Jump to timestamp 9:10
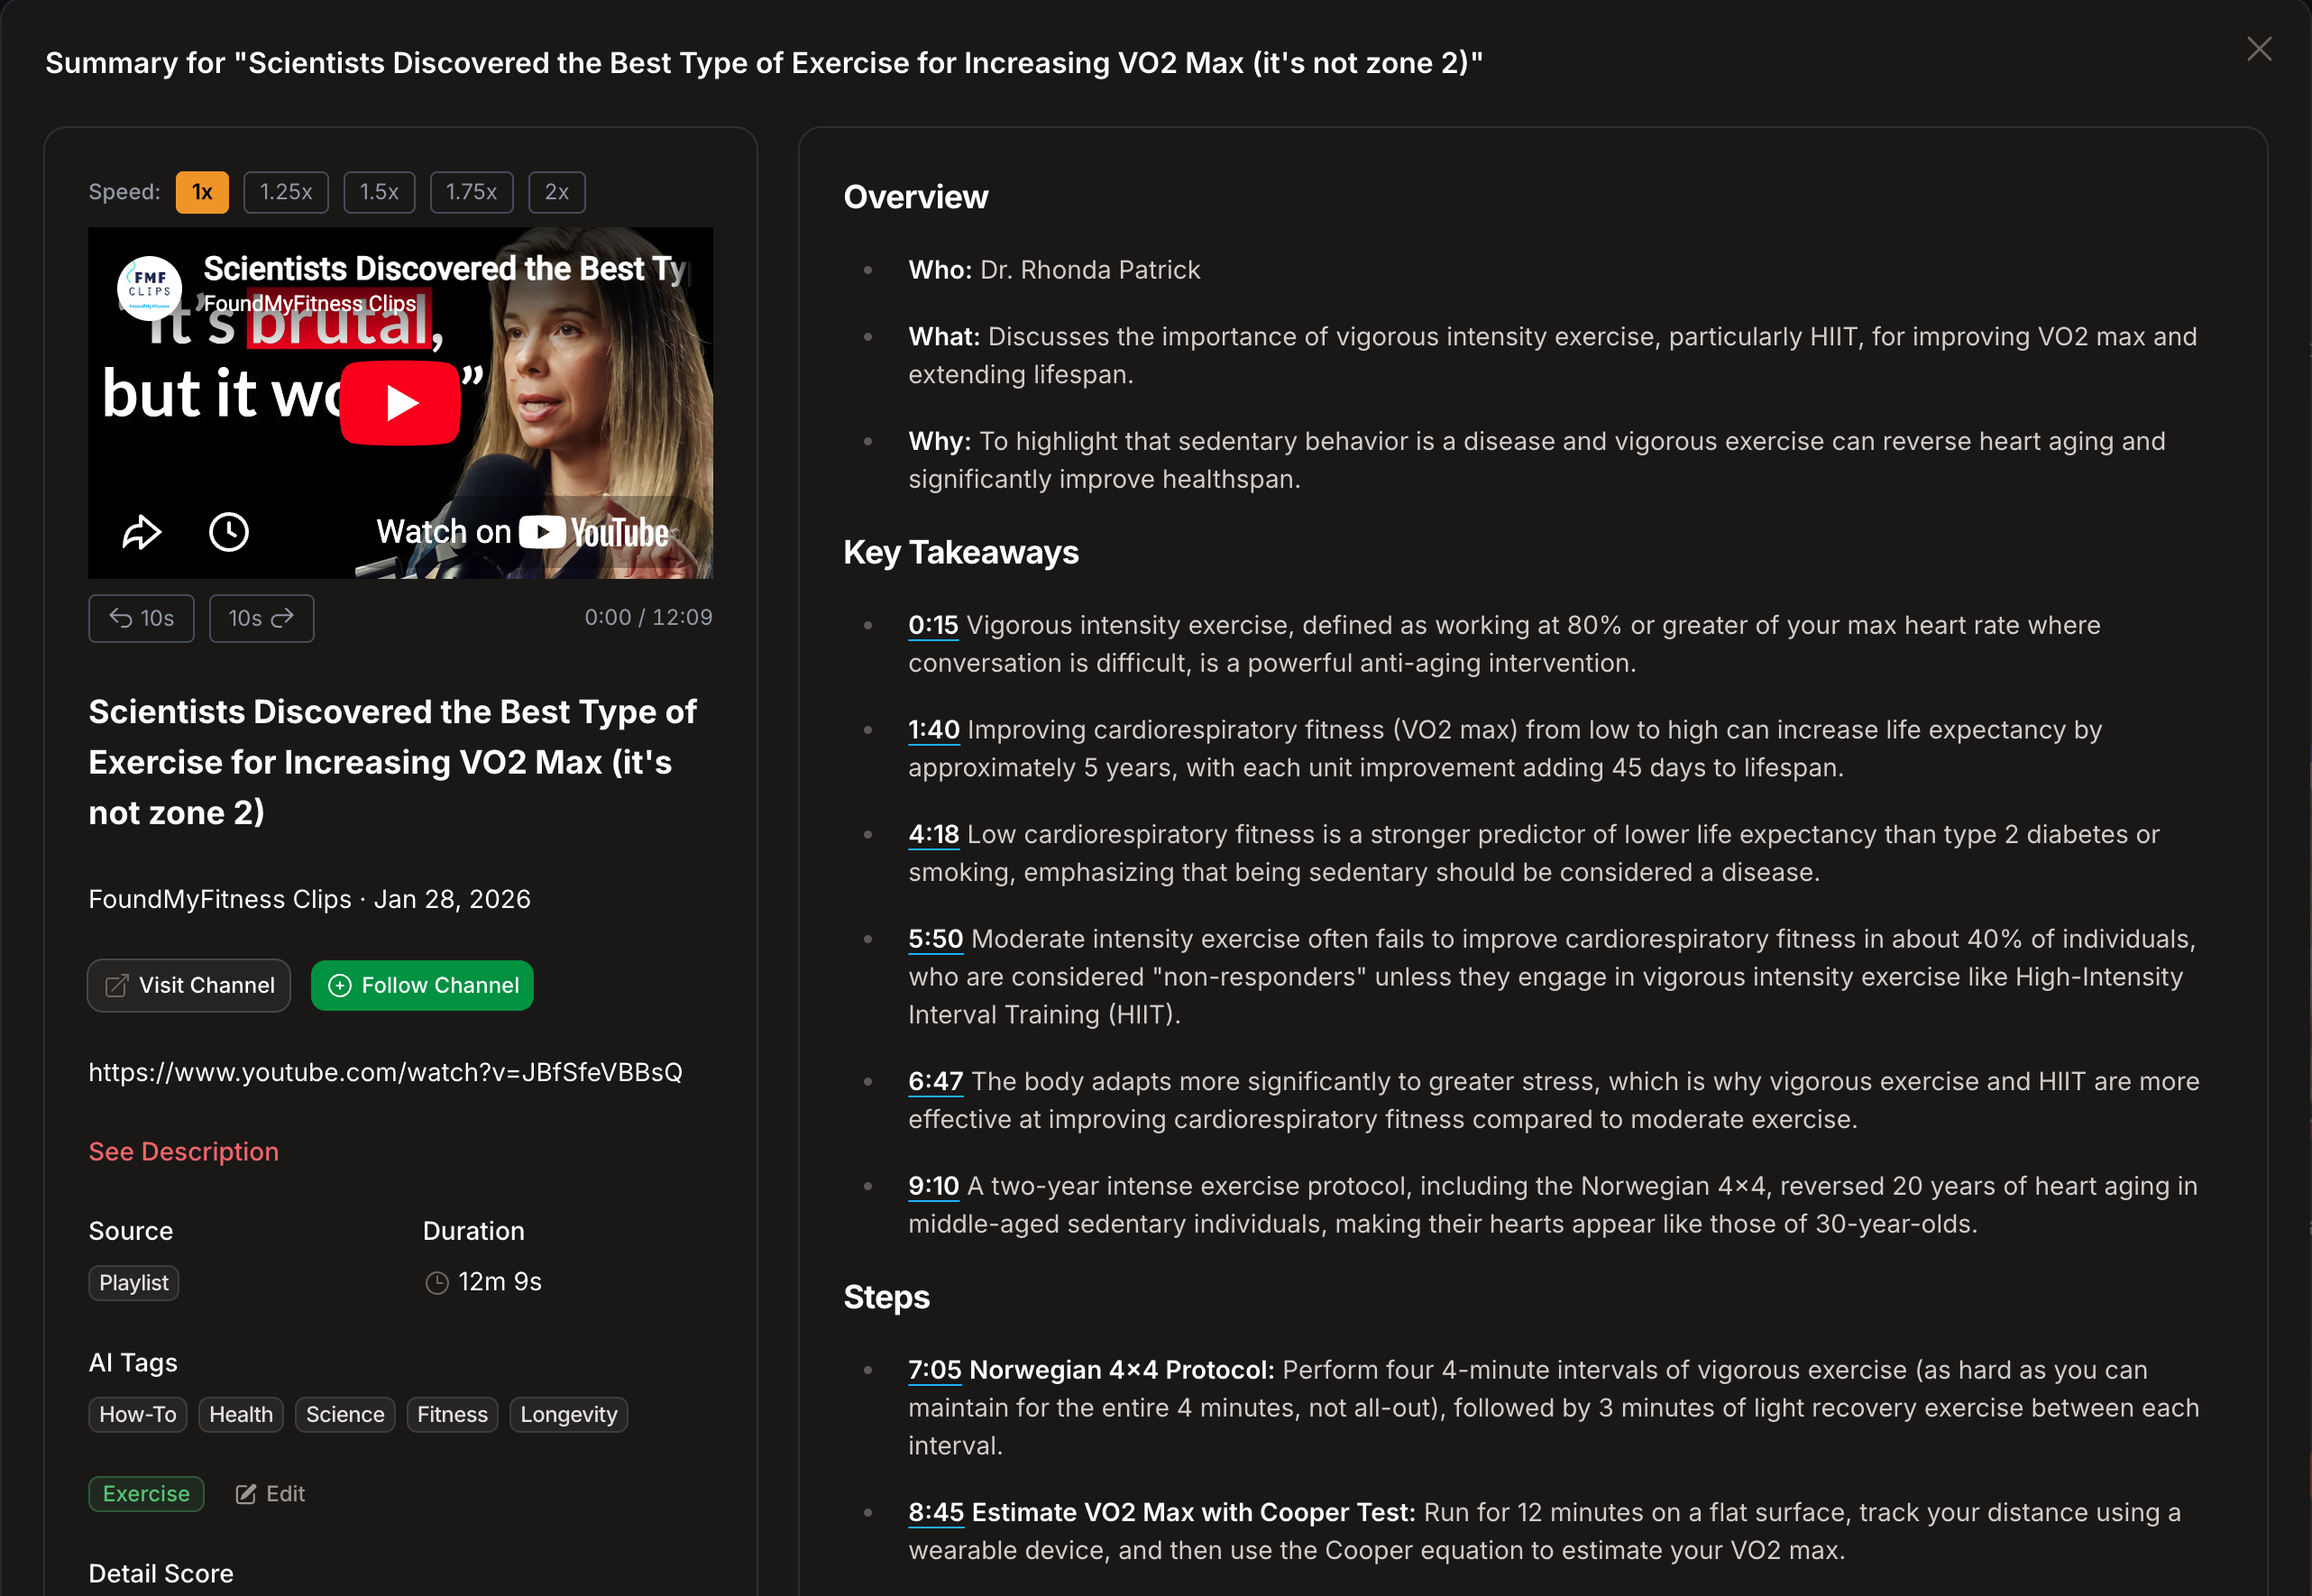This screenshot has width=2312, height=1596. [934, 1187]
